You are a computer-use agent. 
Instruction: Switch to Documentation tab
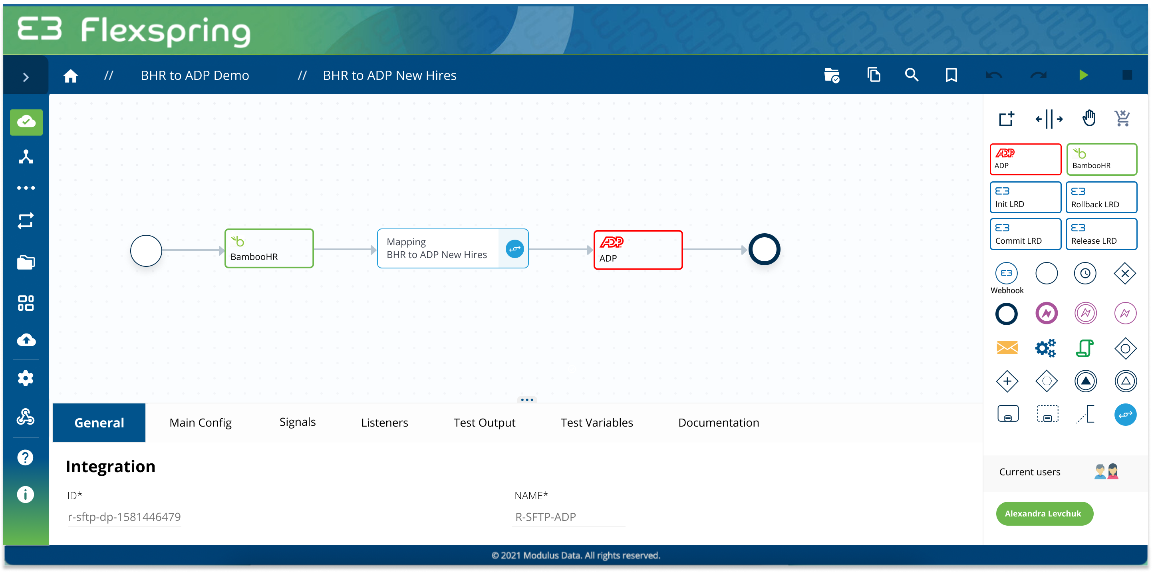(x=718, y=423)
